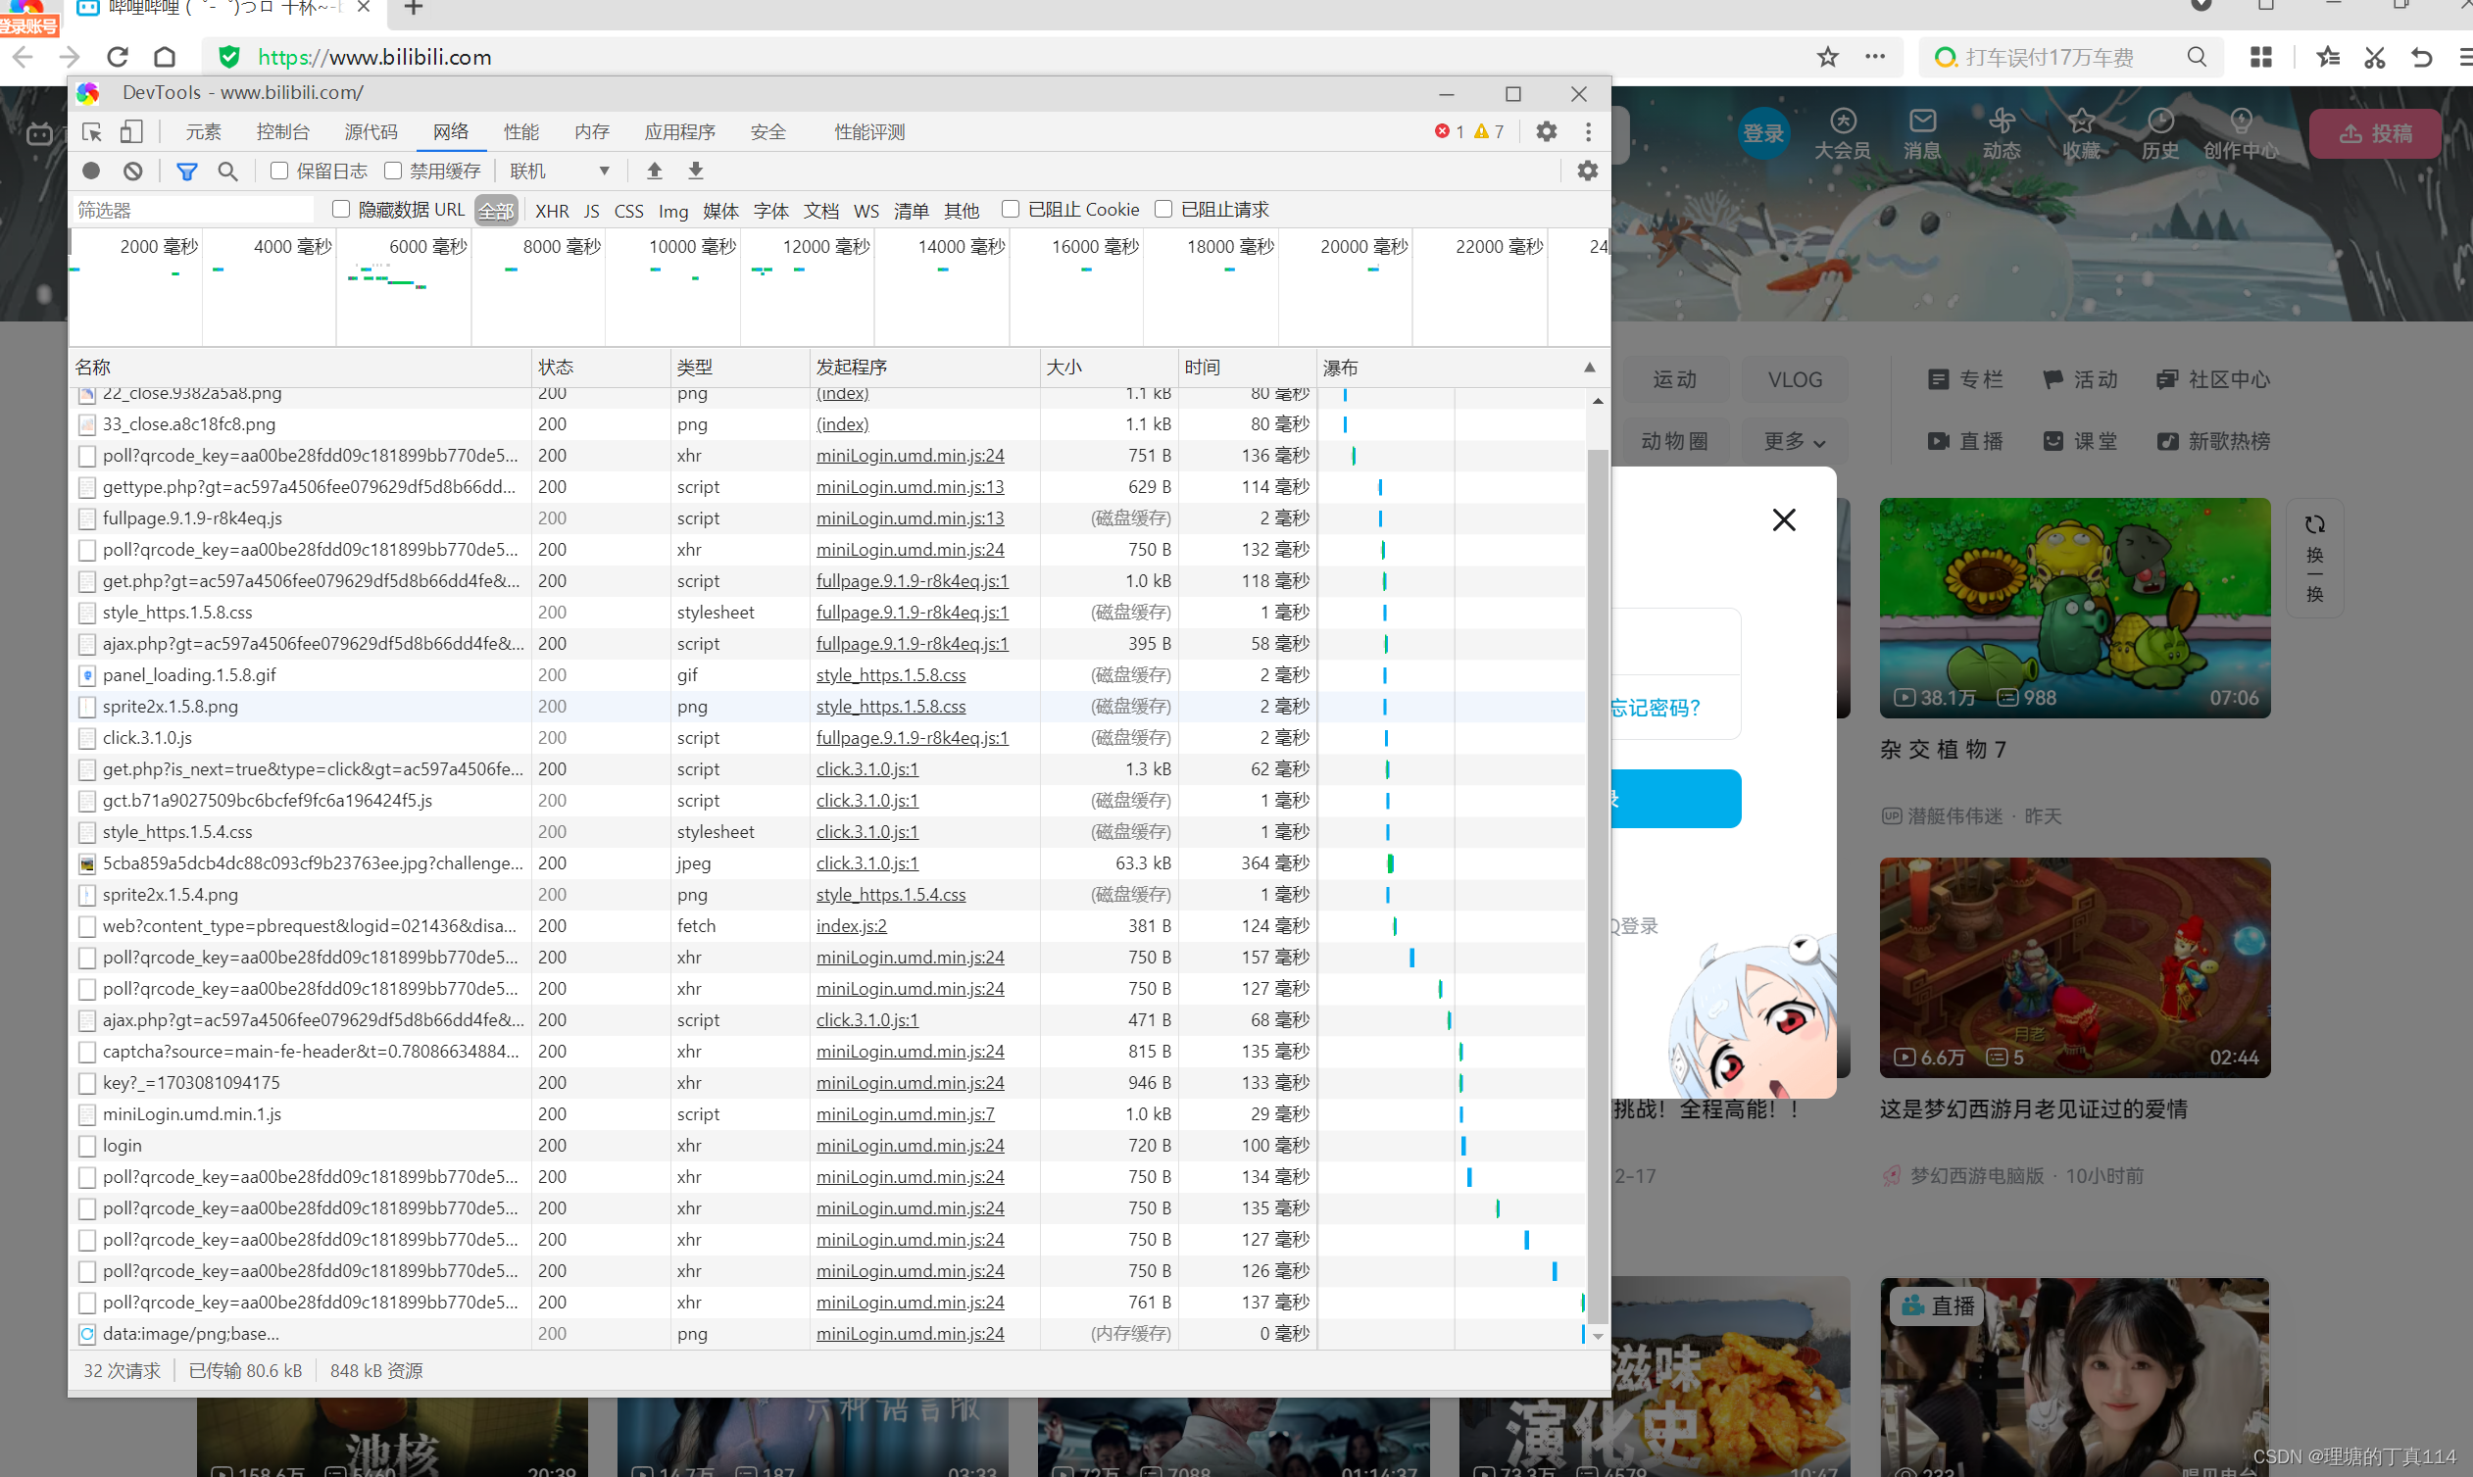Click the export HAR download icon
2473x1477 pixels.
coord(696,172)
